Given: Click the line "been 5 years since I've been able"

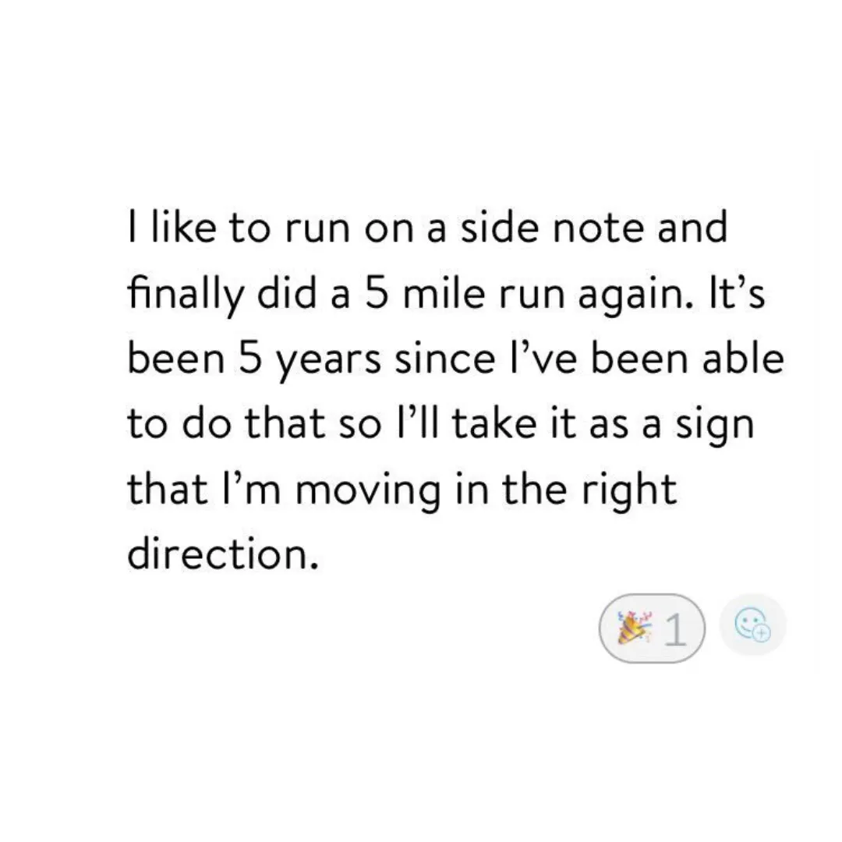Looking at the screenshot, I should [455, 359].
